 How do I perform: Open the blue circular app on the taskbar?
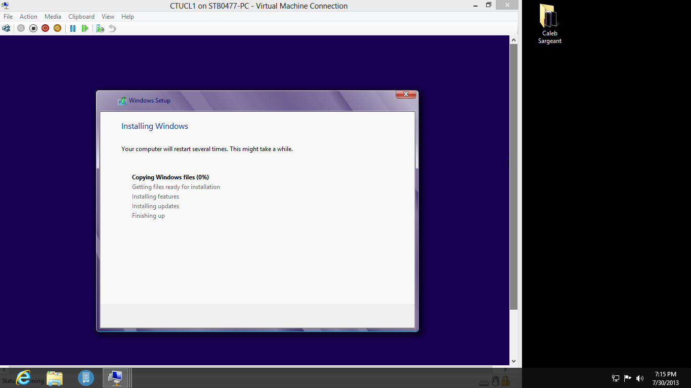(86, 377)
